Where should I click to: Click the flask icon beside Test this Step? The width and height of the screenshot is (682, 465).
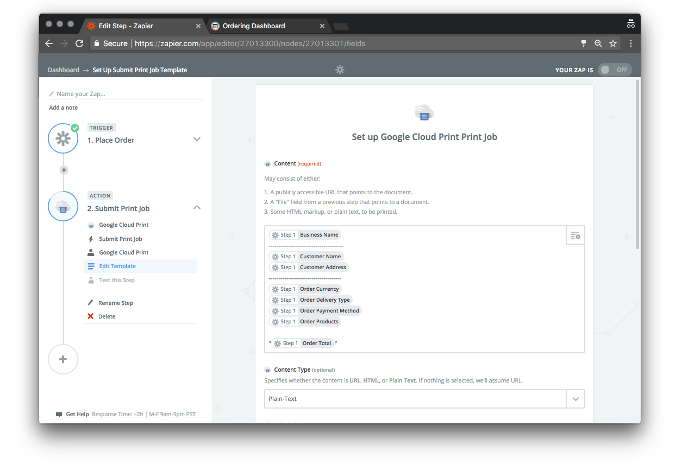click(91, 280)
